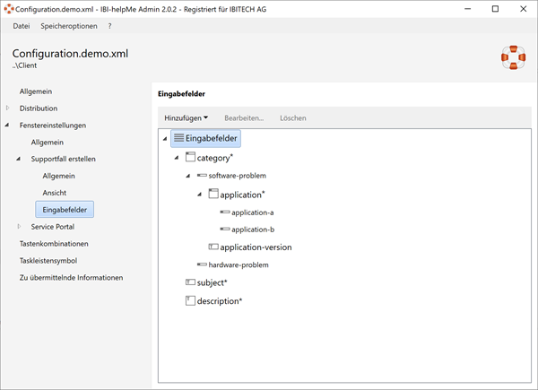This screenshot has height=390, width=538.
Task: Collapse the category tree node
Action: coord(177,158)
